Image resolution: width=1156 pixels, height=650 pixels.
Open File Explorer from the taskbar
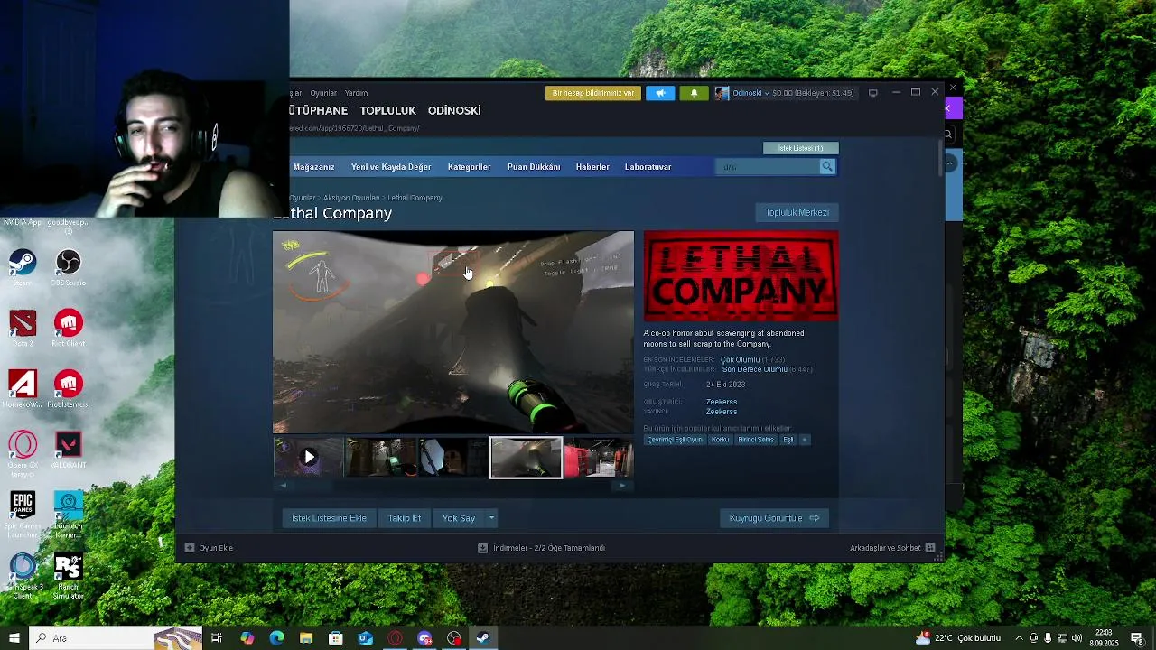pos(306,638)
